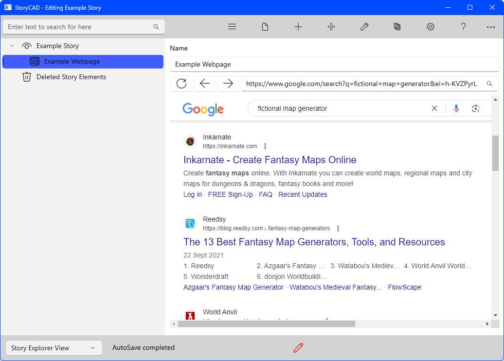
Task: Click the plus Add element icon
Action: coord(298,27)
